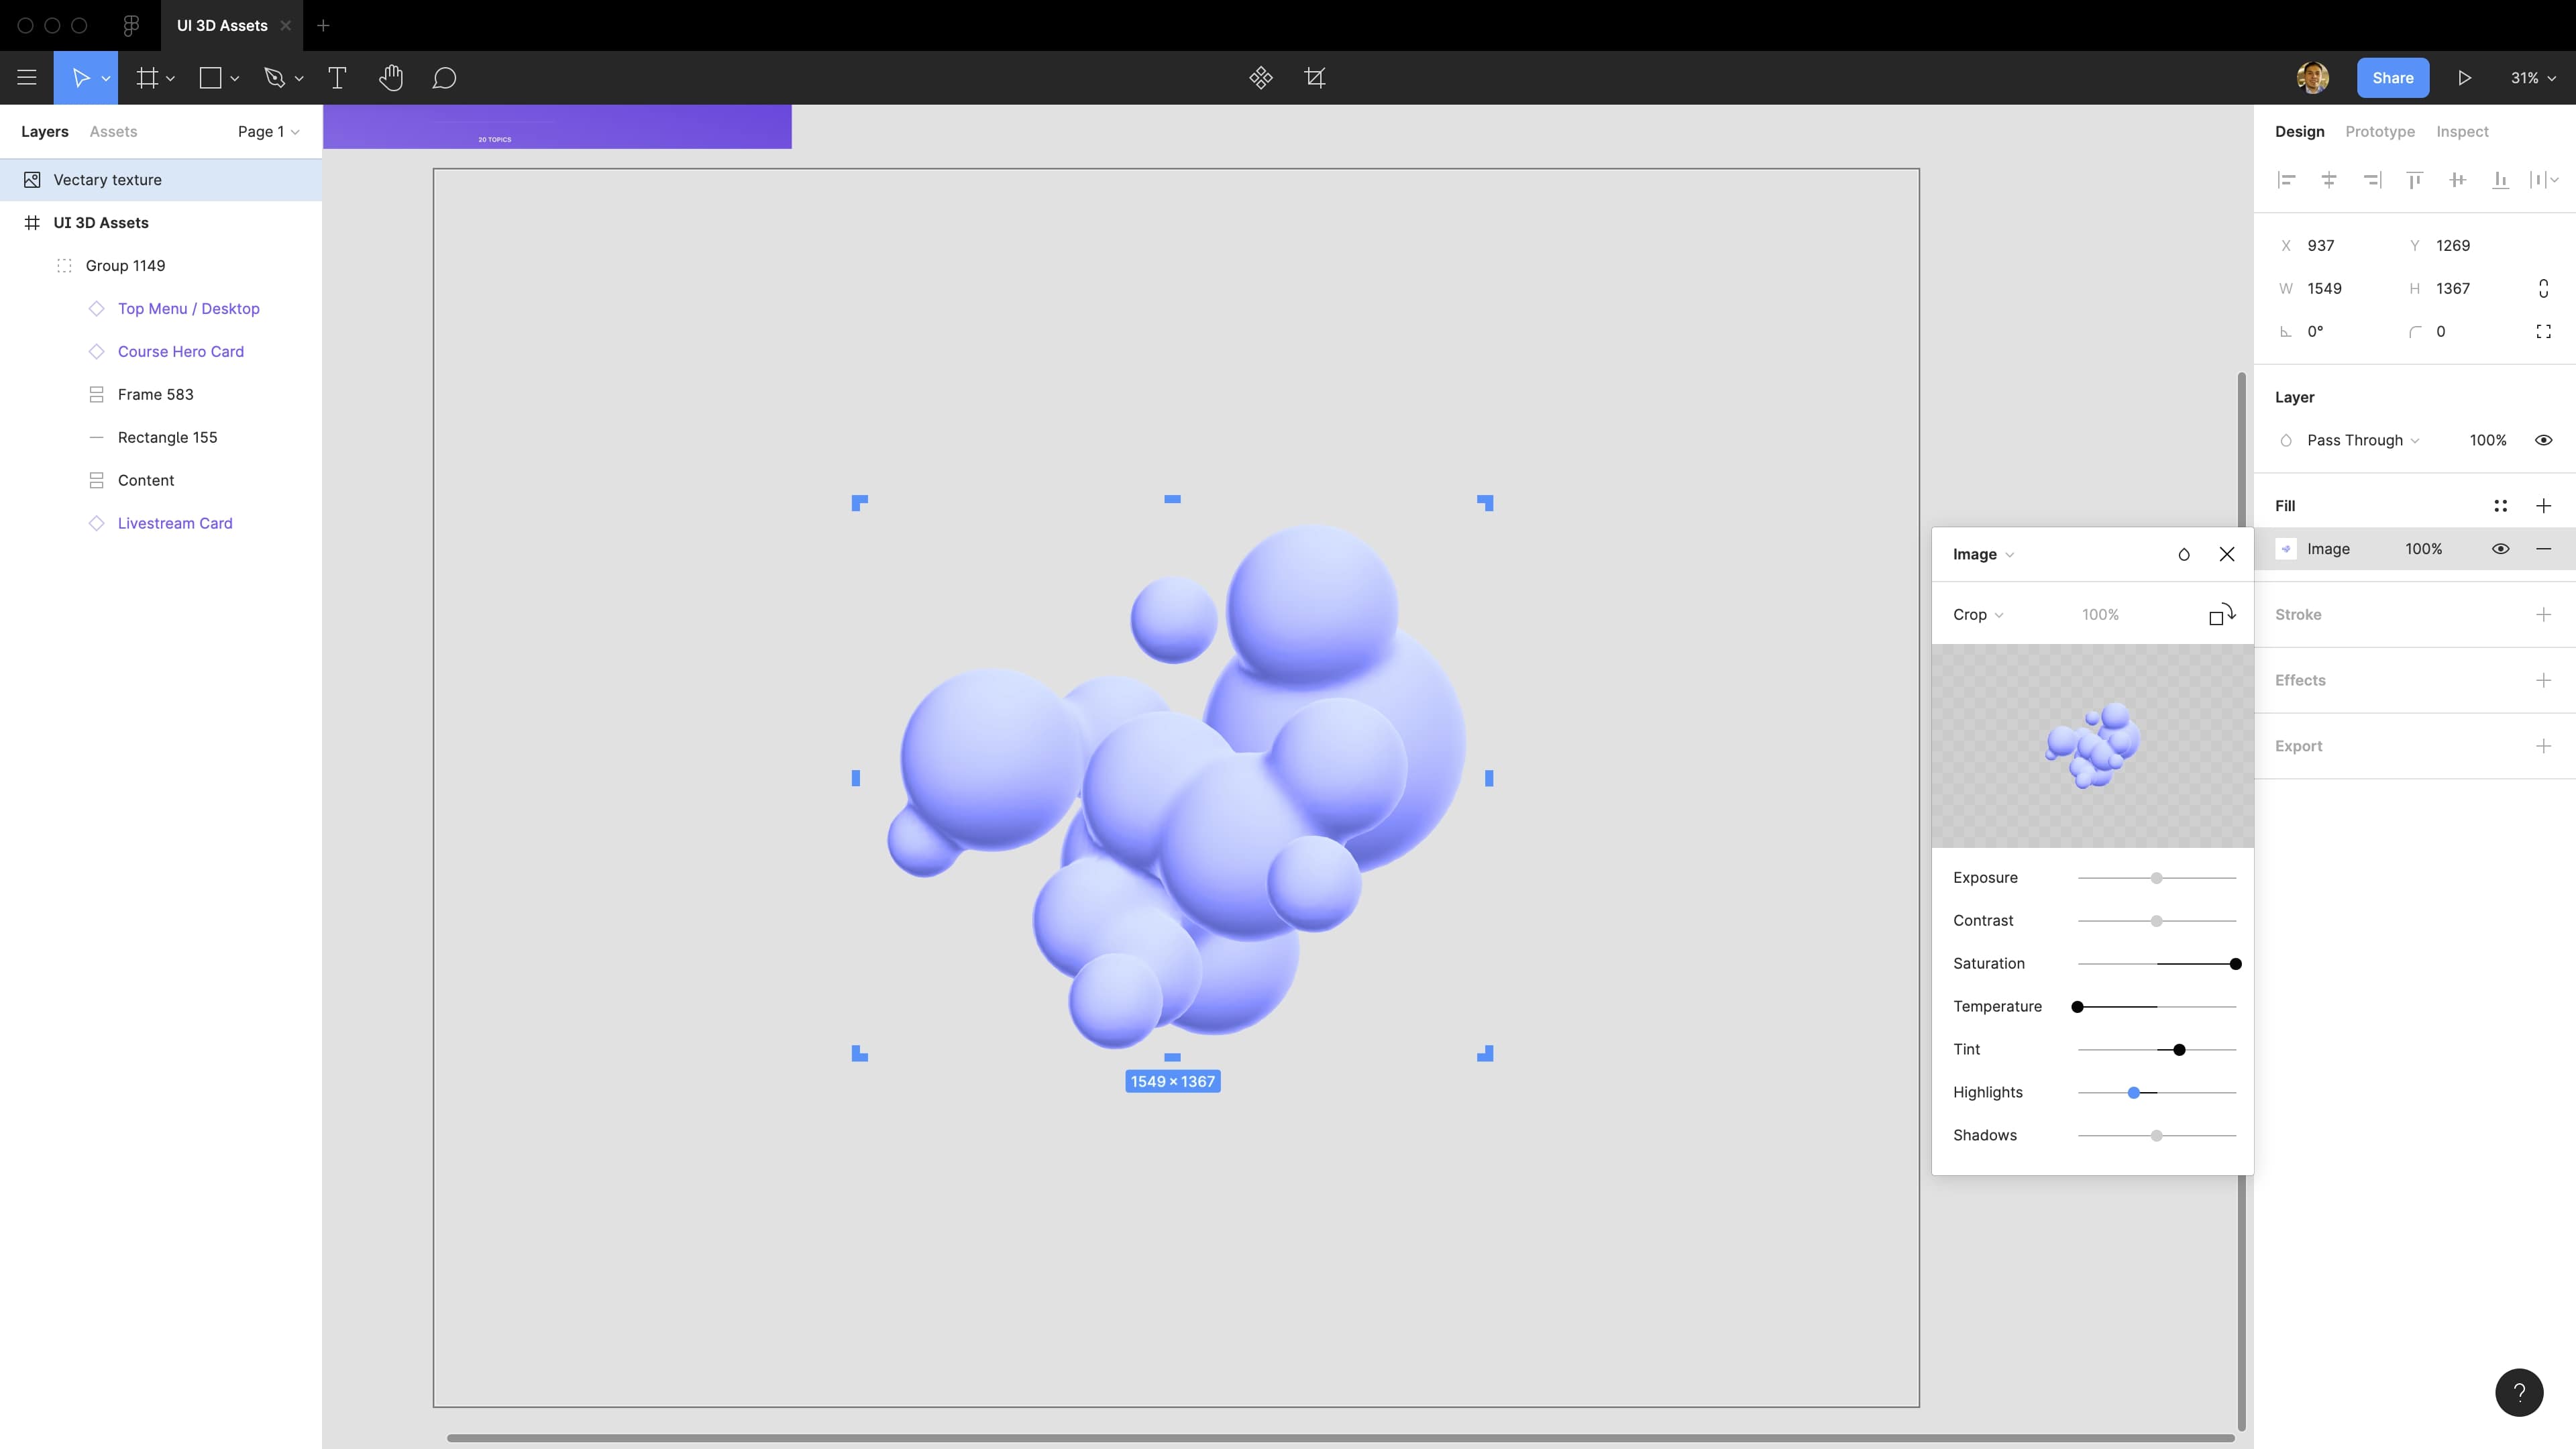
Task: Select the Text tool
Action: [x=338, y=78]
